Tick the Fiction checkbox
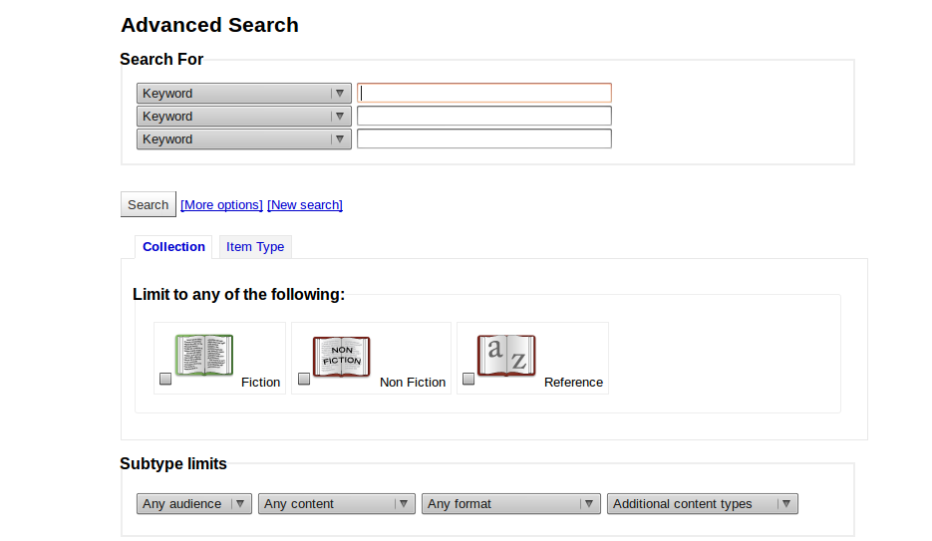The height and width of the screenshot is (541, 932). tap(165, 380)
